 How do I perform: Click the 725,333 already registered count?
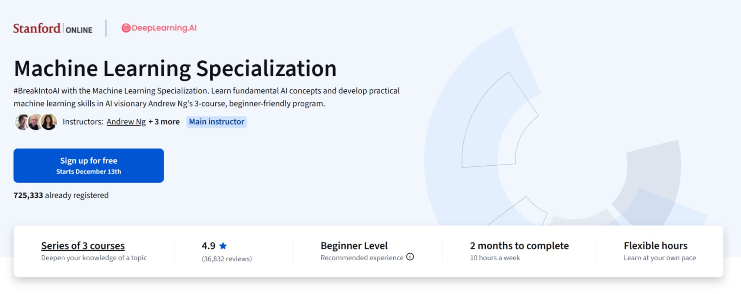point(60,195)
